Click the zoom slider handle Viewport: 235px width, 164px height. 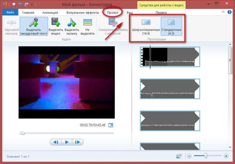[206, 156]
